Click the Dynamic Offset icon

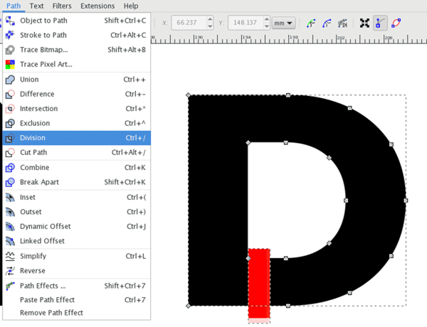[10, 227]
